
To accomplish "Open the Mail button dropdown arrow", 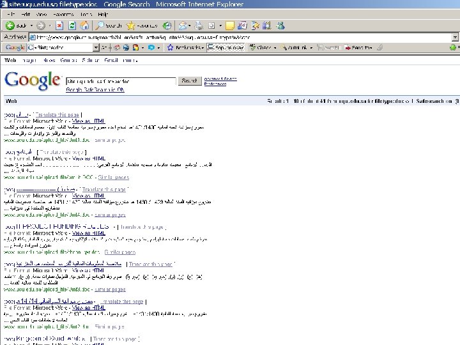I will coord(190,26).
